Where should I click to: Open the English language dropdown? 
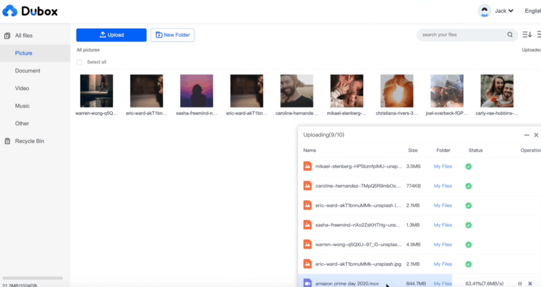point(533,11)
